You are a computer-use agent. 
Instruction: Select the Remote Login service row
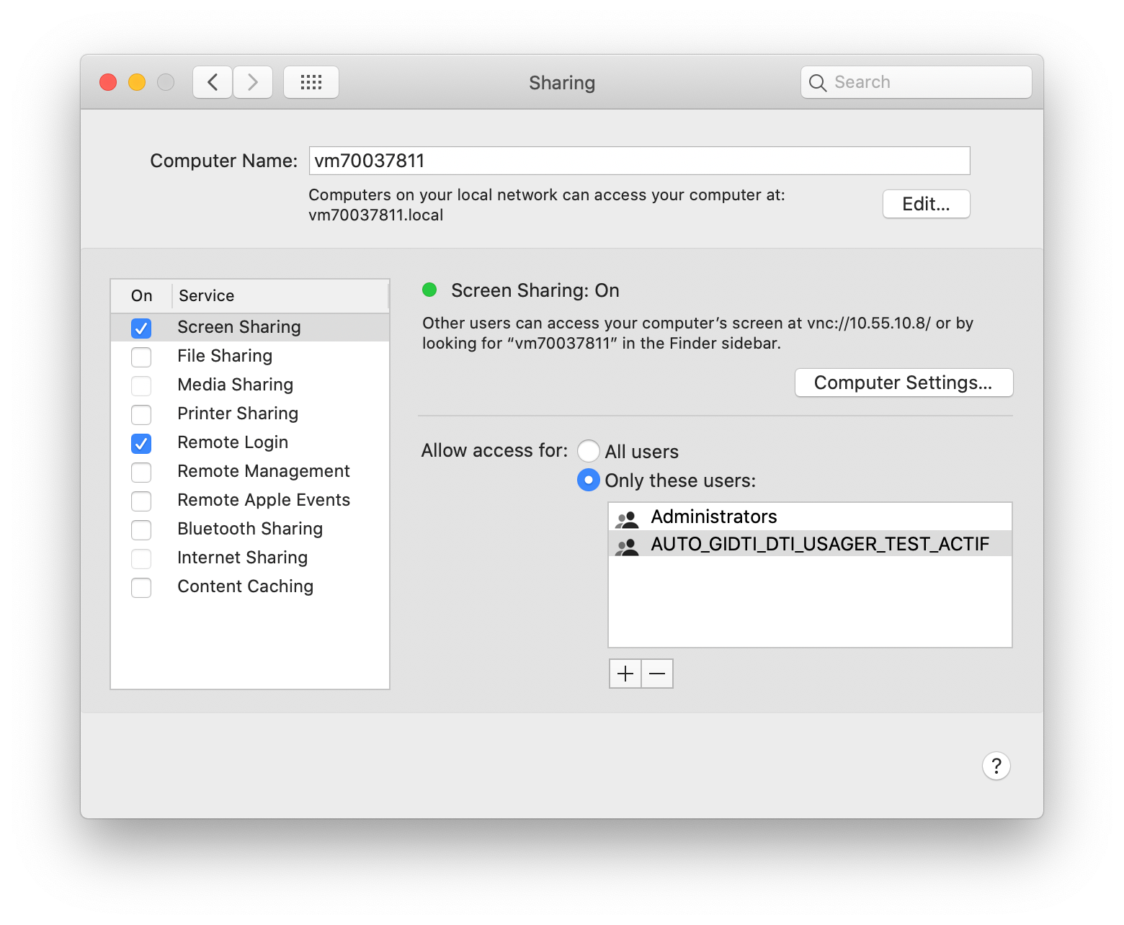tap(250, 442)
